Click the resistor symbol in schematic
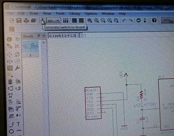 [x=142, y=95]
